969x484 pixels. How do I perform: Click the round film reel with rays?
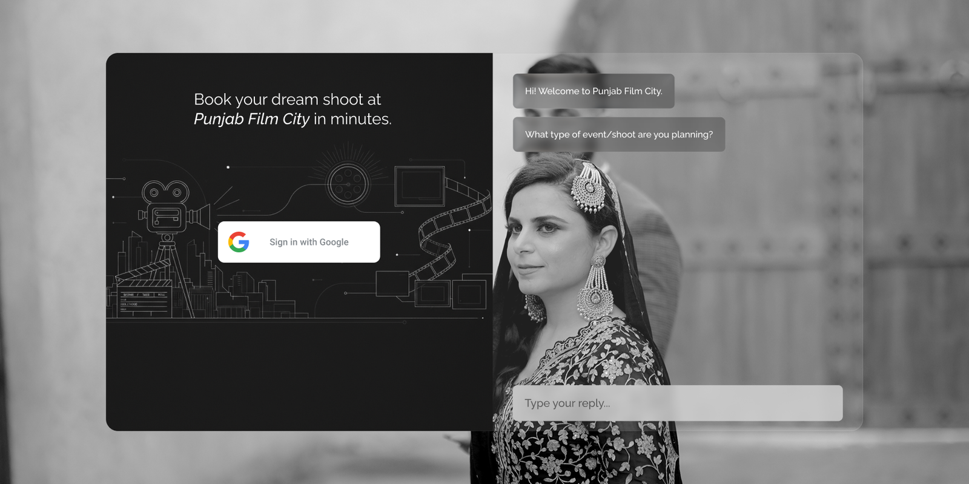[348, 182]
